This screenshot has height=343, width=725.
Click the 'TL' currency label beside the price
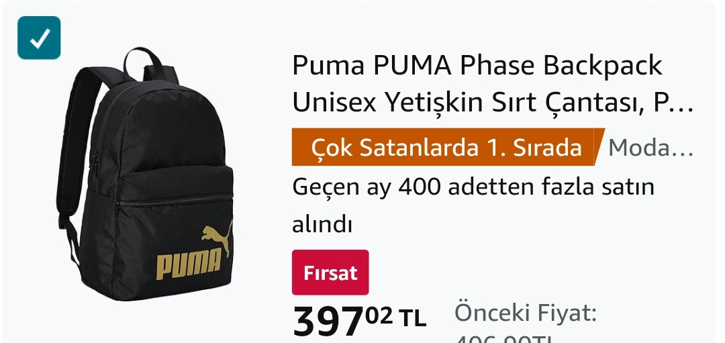pyautogui.click(x=412, y=318)
